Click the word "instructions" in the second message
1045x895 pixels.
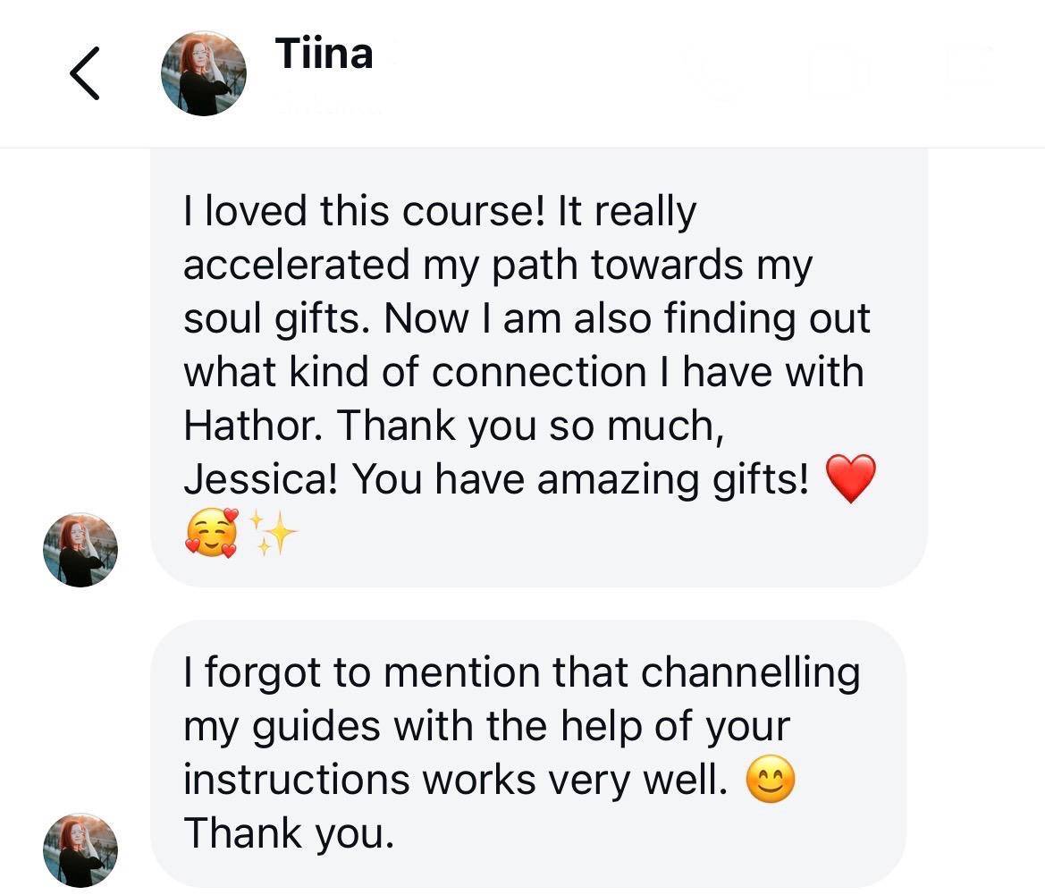[295, 780]
